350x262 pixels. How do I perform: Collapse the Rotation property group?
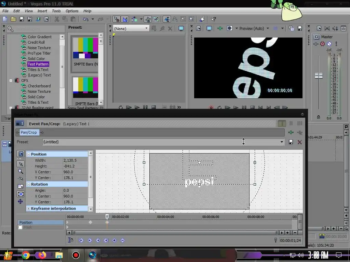click(x=29, y=184)
